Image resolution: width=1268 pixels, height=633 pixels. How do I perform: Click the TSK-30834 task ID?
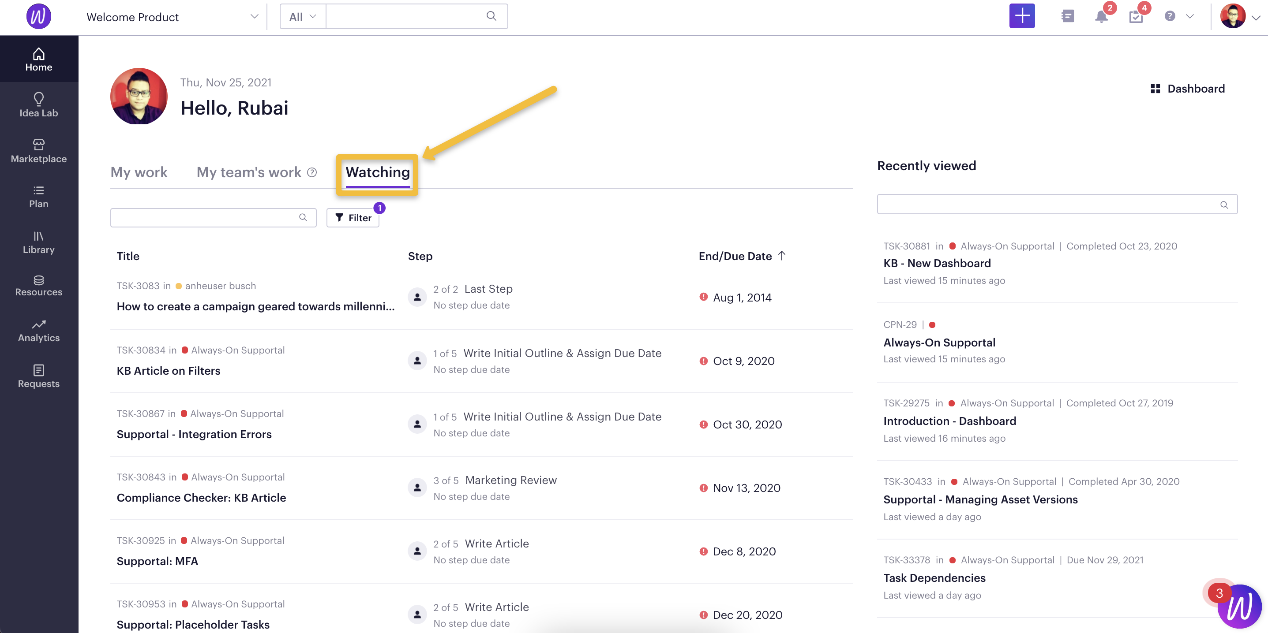pos(141,350)
